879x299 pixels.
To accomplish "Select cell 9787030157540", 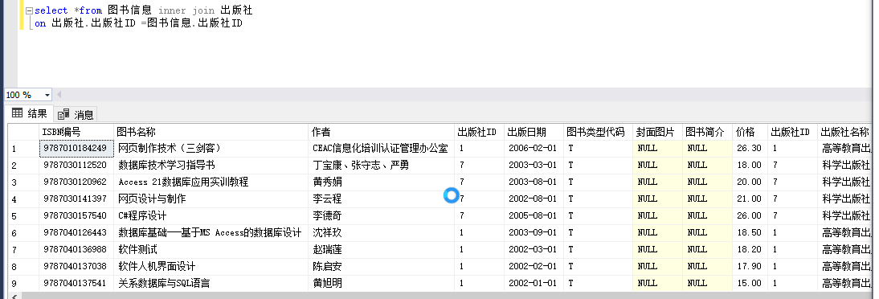I will 76,216.
